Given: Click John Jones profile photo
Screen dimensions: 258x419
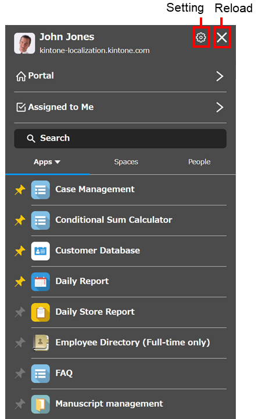Looking at the screenshot, I should [24, 43].
